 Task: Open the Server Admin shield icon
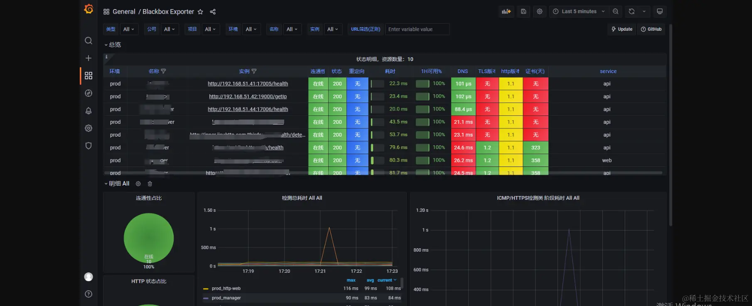(x=88, y=146)
